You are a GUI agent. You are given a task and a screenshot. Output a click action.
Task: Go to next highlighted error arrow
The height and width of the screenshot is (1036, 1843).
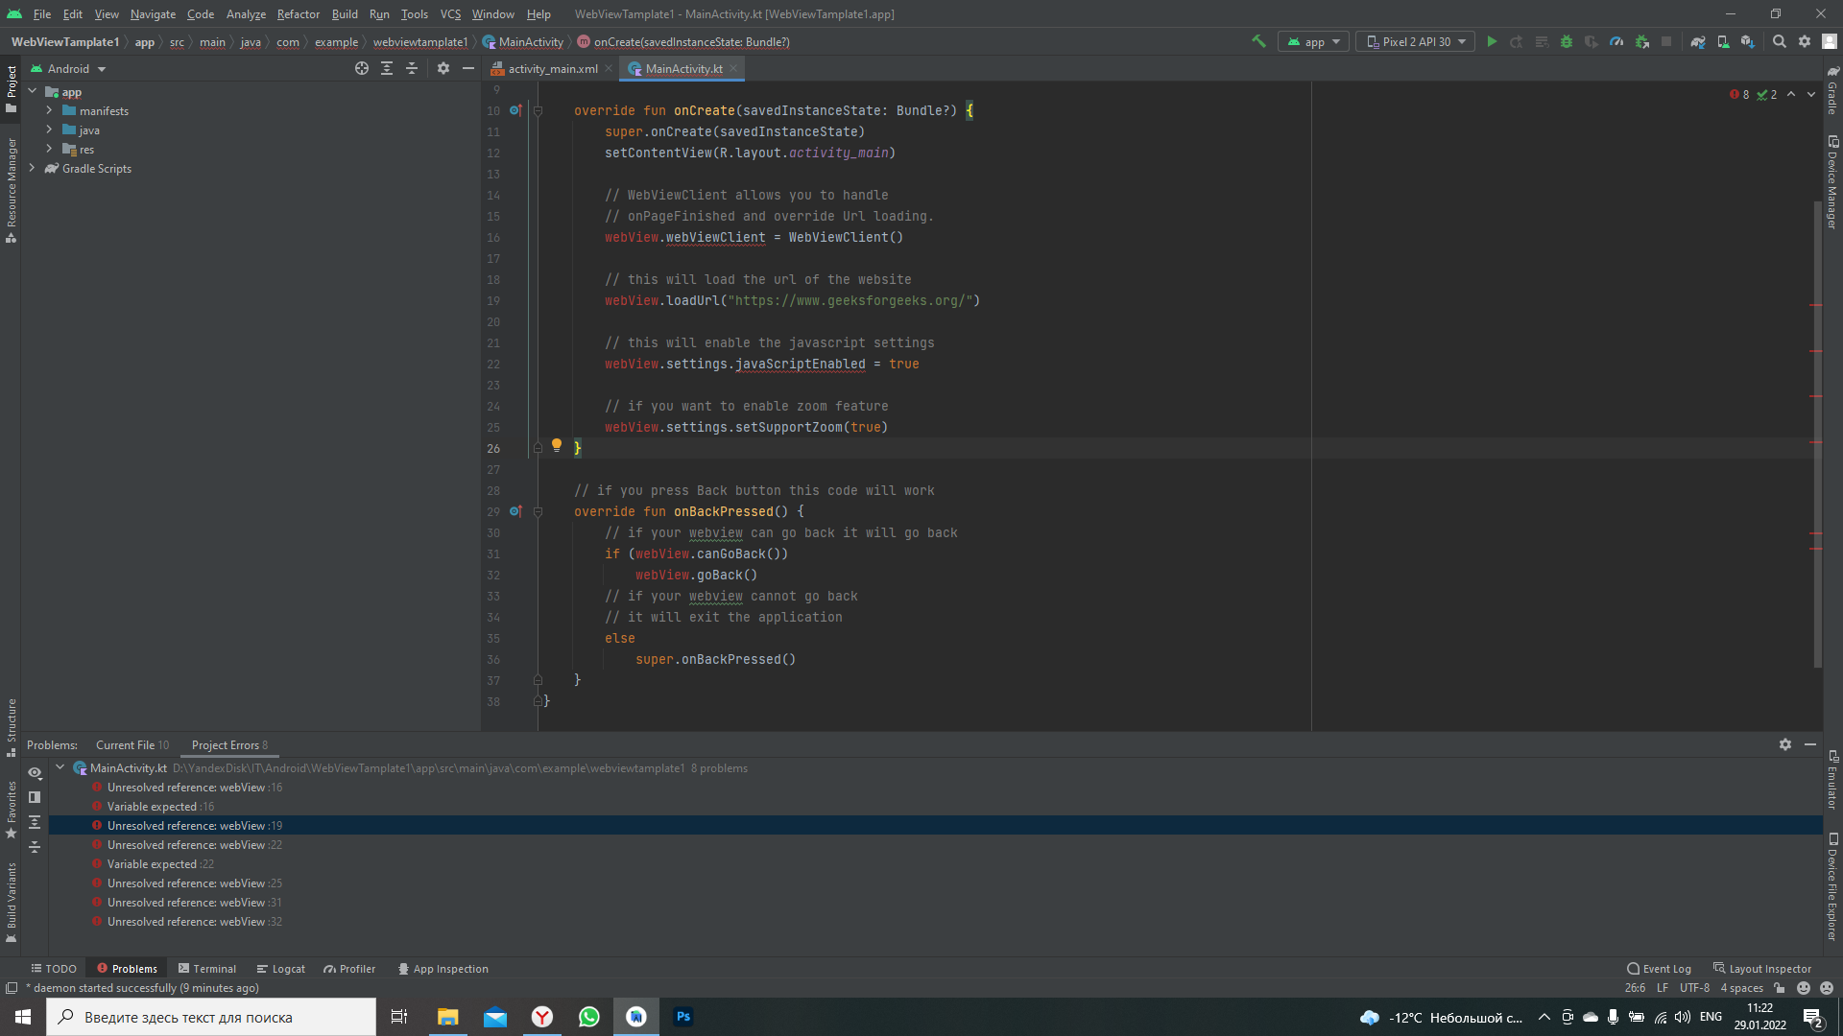coord(1811,94)
